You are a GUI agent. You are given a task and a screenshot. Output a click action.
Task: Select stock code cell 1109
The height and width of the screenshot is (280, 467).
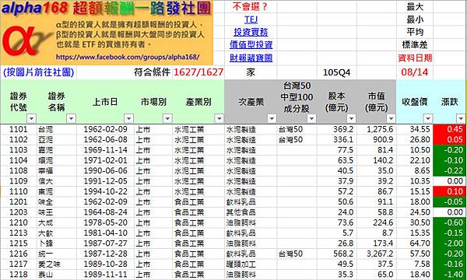18,181
